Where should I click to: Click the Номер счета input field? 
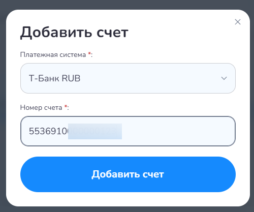point(128,131)
